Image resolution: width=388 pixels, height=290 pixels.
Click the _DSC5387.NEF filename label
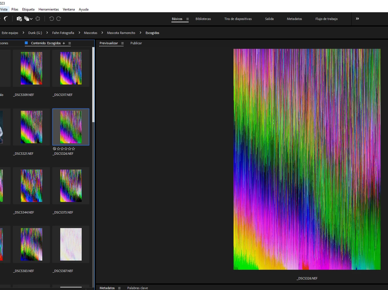(63, 271)
